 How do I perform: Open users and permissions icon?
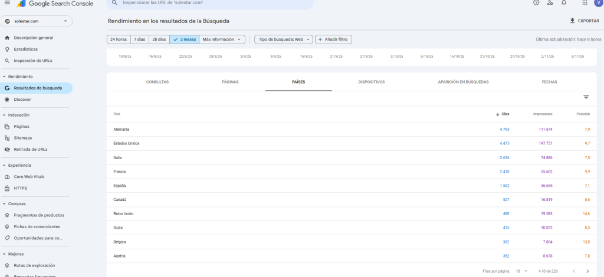coord(550,3)
